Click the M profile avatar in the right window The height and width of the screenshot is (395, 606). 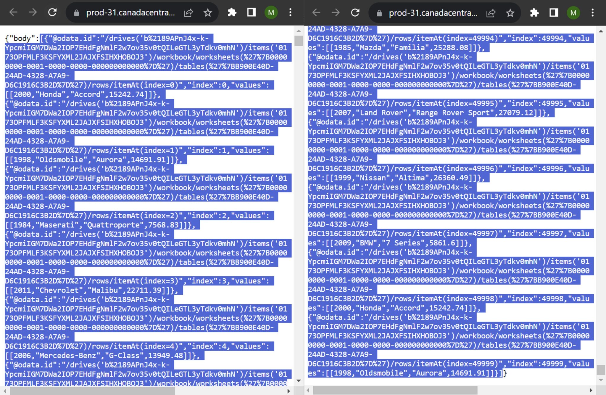point(573,12)
